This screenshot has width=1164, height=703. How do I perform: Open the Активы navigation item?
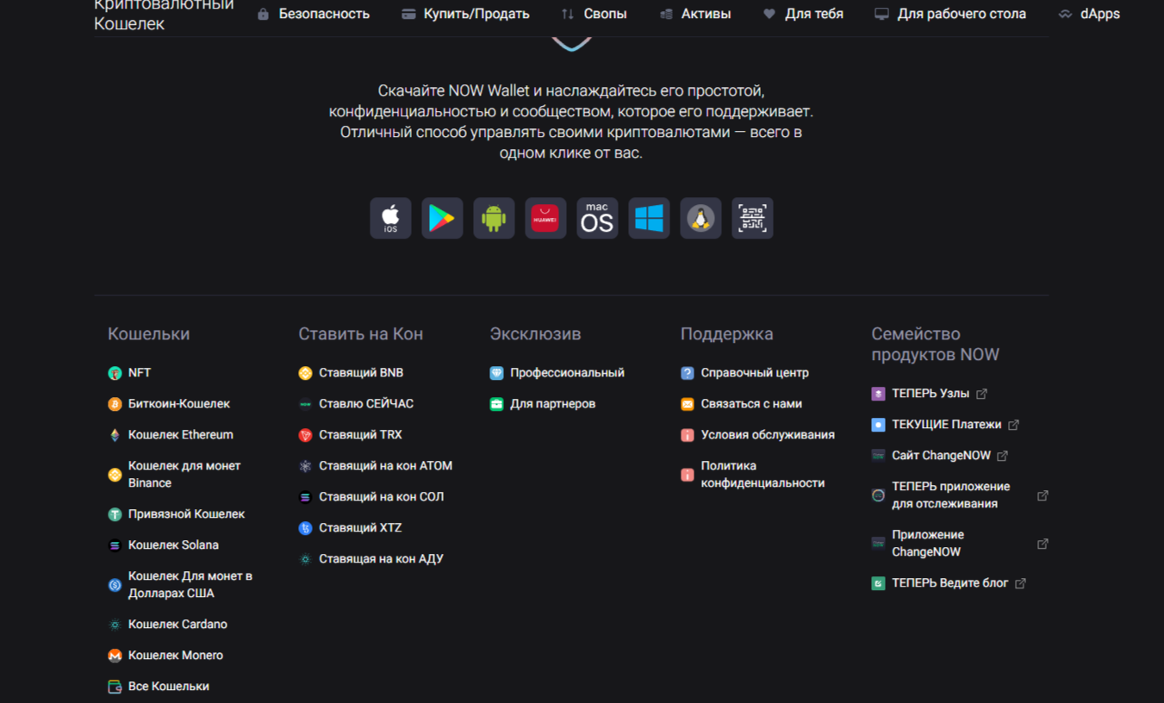coord(695,14)
